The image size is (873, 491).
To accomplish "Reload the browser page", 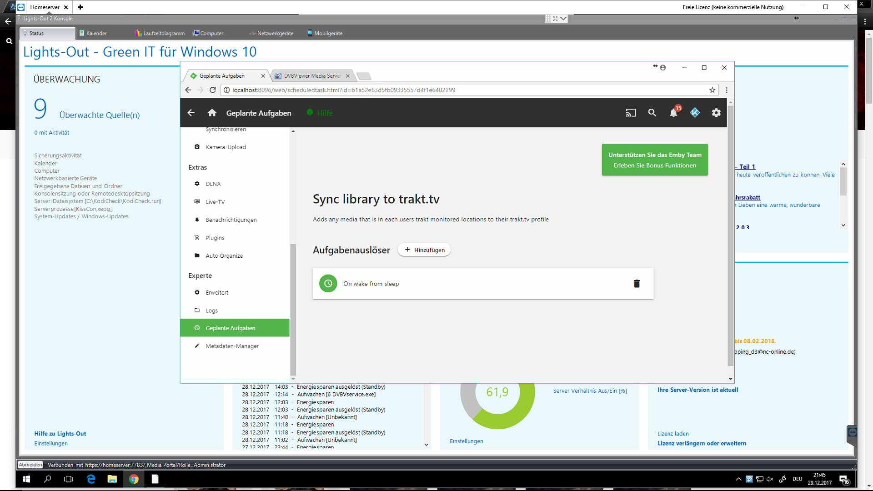I will (x=212, y=90).
